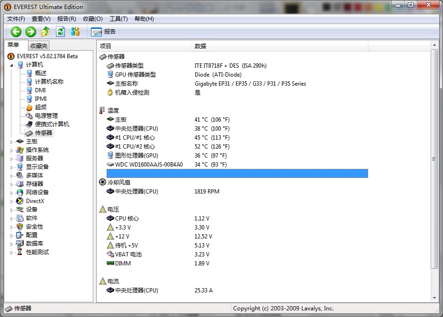Screen dimensions: 443x317
Task: Expand the 操作系统 tree node arrow
Action: [x=11, y=150]
